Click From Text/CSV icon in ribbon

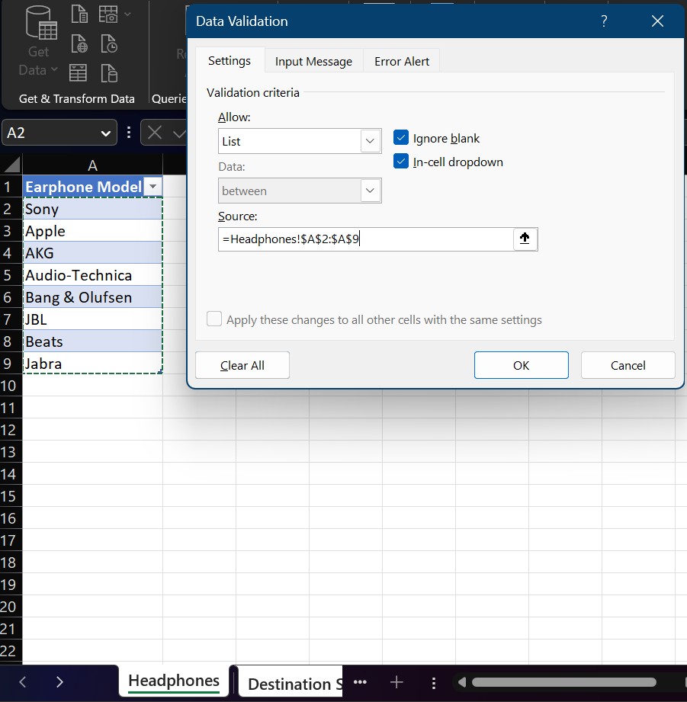point(79,14)
